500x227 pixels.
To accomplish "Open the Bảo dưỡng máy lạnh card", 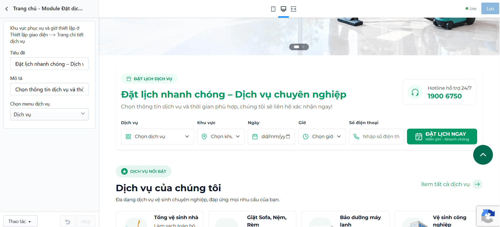I will 346,219.
